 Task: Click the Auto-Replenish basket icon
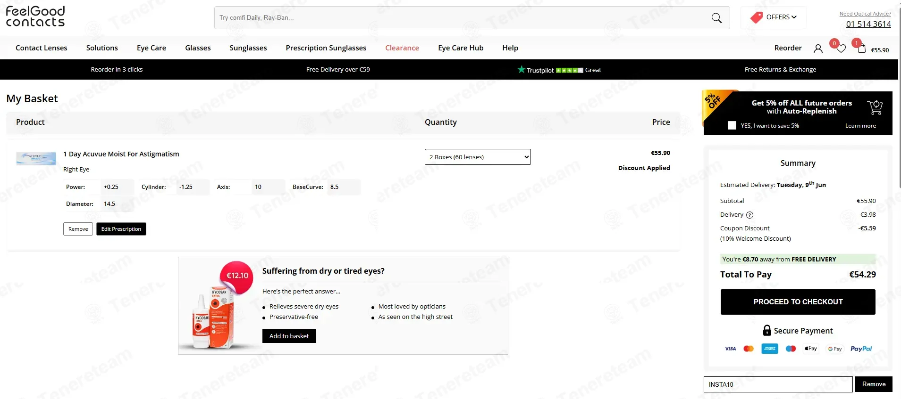(x=875, y=107)
